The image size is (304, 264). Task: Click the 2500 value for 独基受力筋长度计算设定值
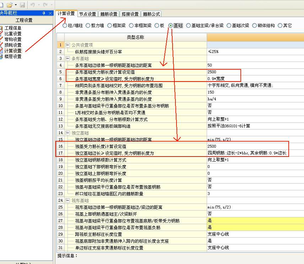point(255,146)
